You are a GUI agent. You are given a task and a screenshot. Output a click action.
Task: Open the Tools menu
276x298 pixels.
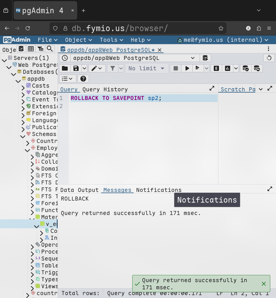click(111, 40)
